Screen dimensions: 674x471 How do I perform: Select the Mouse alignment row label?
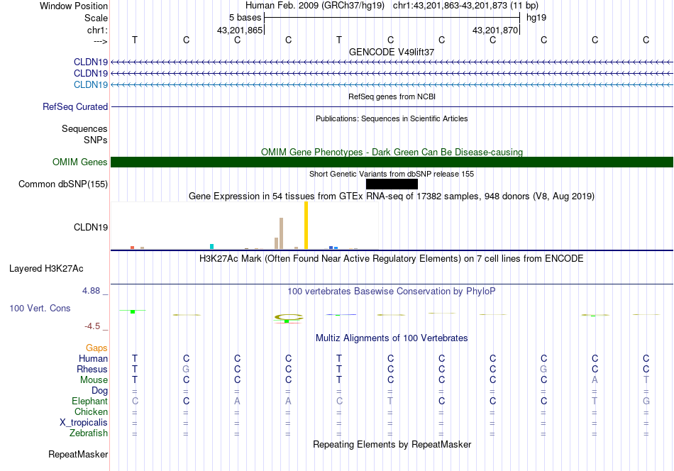94,380
